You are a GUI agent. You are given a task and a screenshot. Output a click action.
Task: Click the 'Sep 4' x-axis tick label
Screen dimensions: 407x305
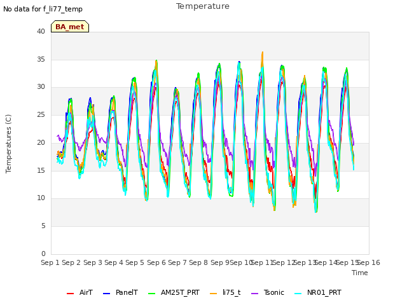[114, 262]
